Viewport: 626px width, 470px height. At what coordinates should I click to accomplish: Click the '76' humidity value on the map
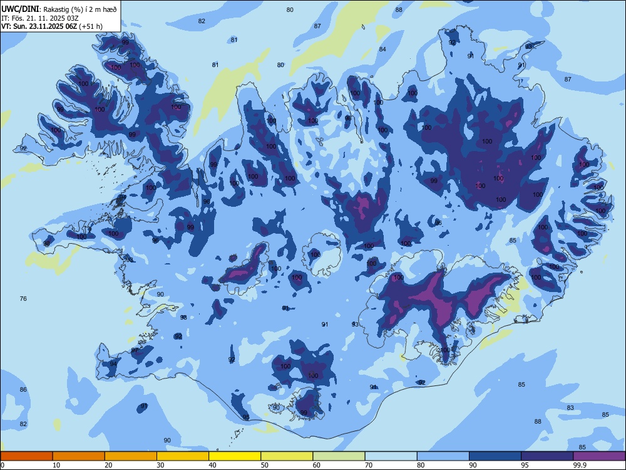click(x=23, y=298)
